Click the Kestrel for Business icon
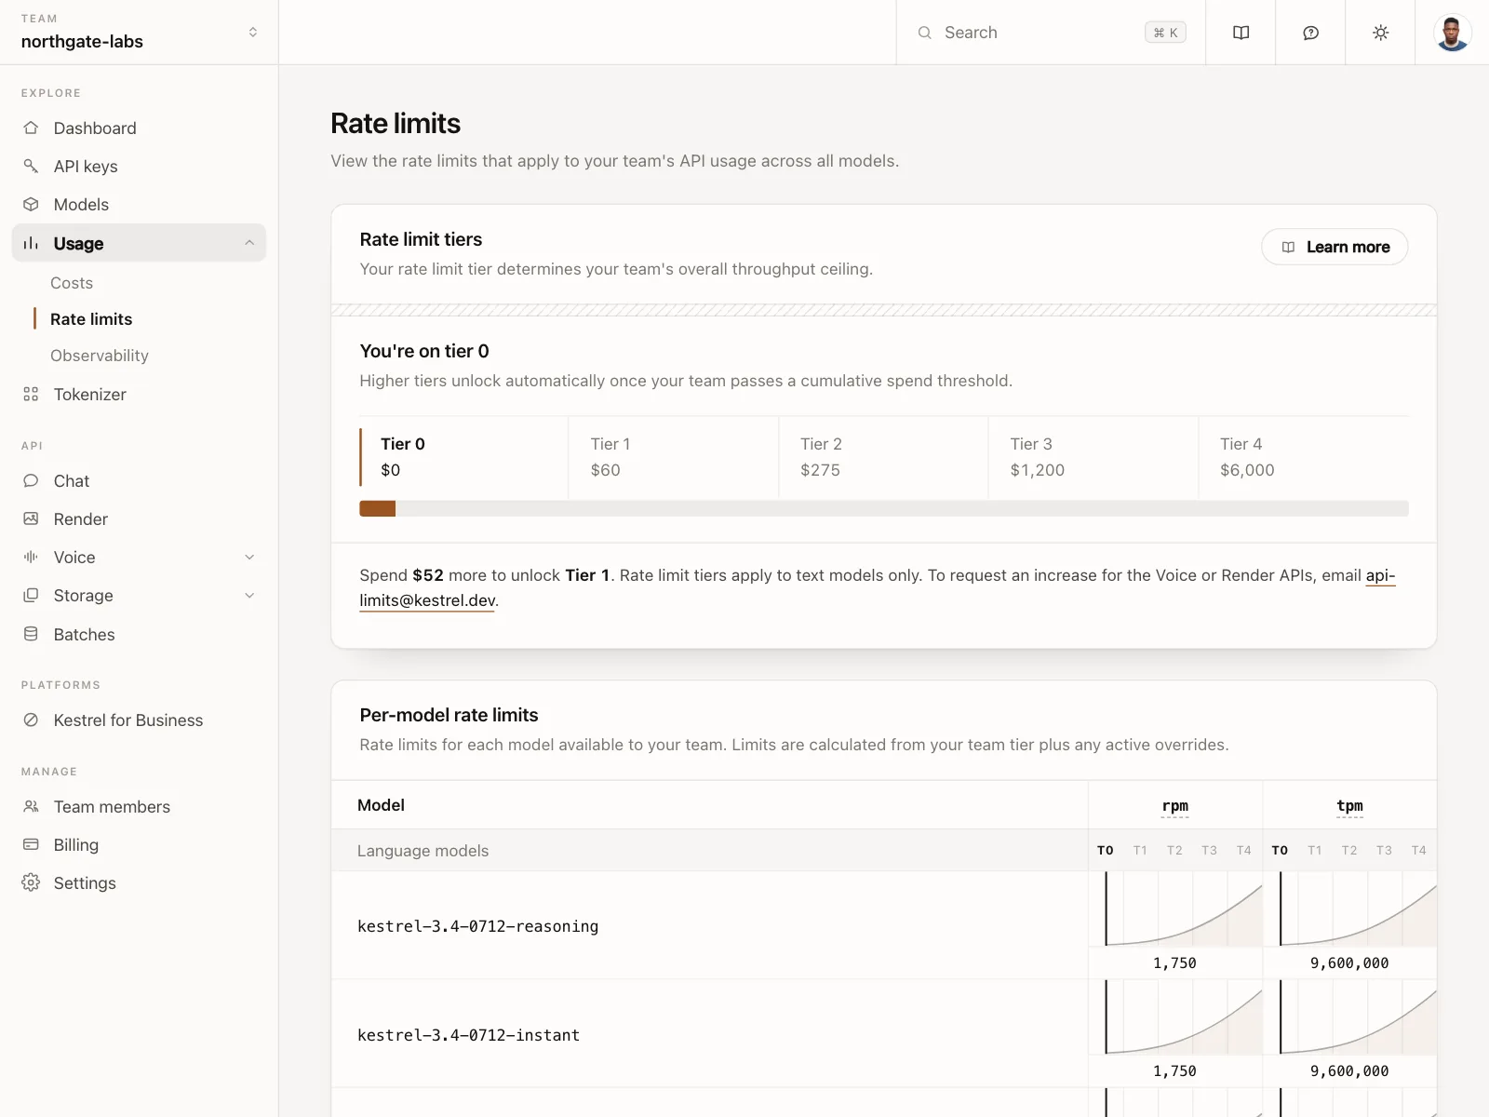 (x=31, y=720)
